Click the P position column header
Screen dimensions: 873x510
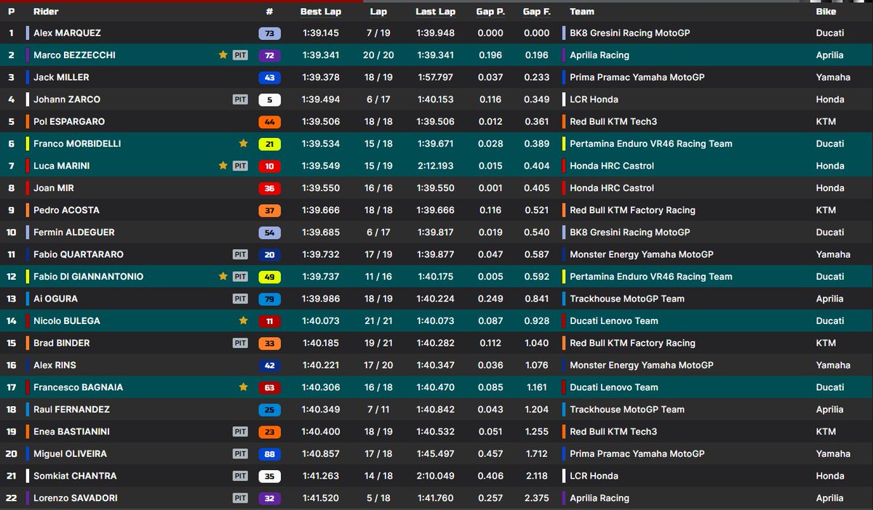point(11,12)
